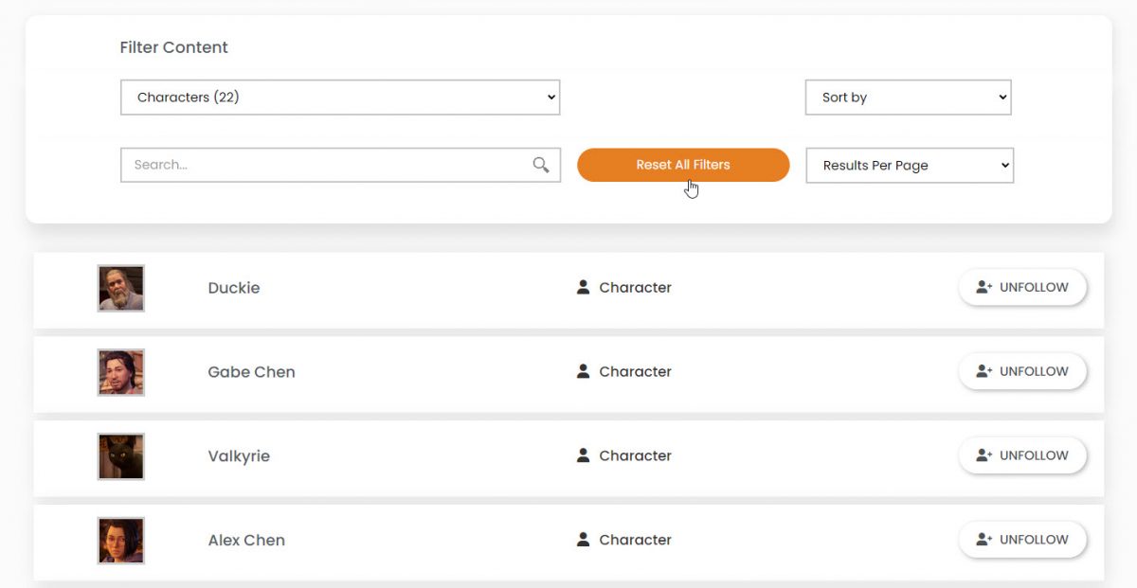Click the Search input field
Image resolution: width=1137 pixels, height=588 pixels.
coord(340,165)
